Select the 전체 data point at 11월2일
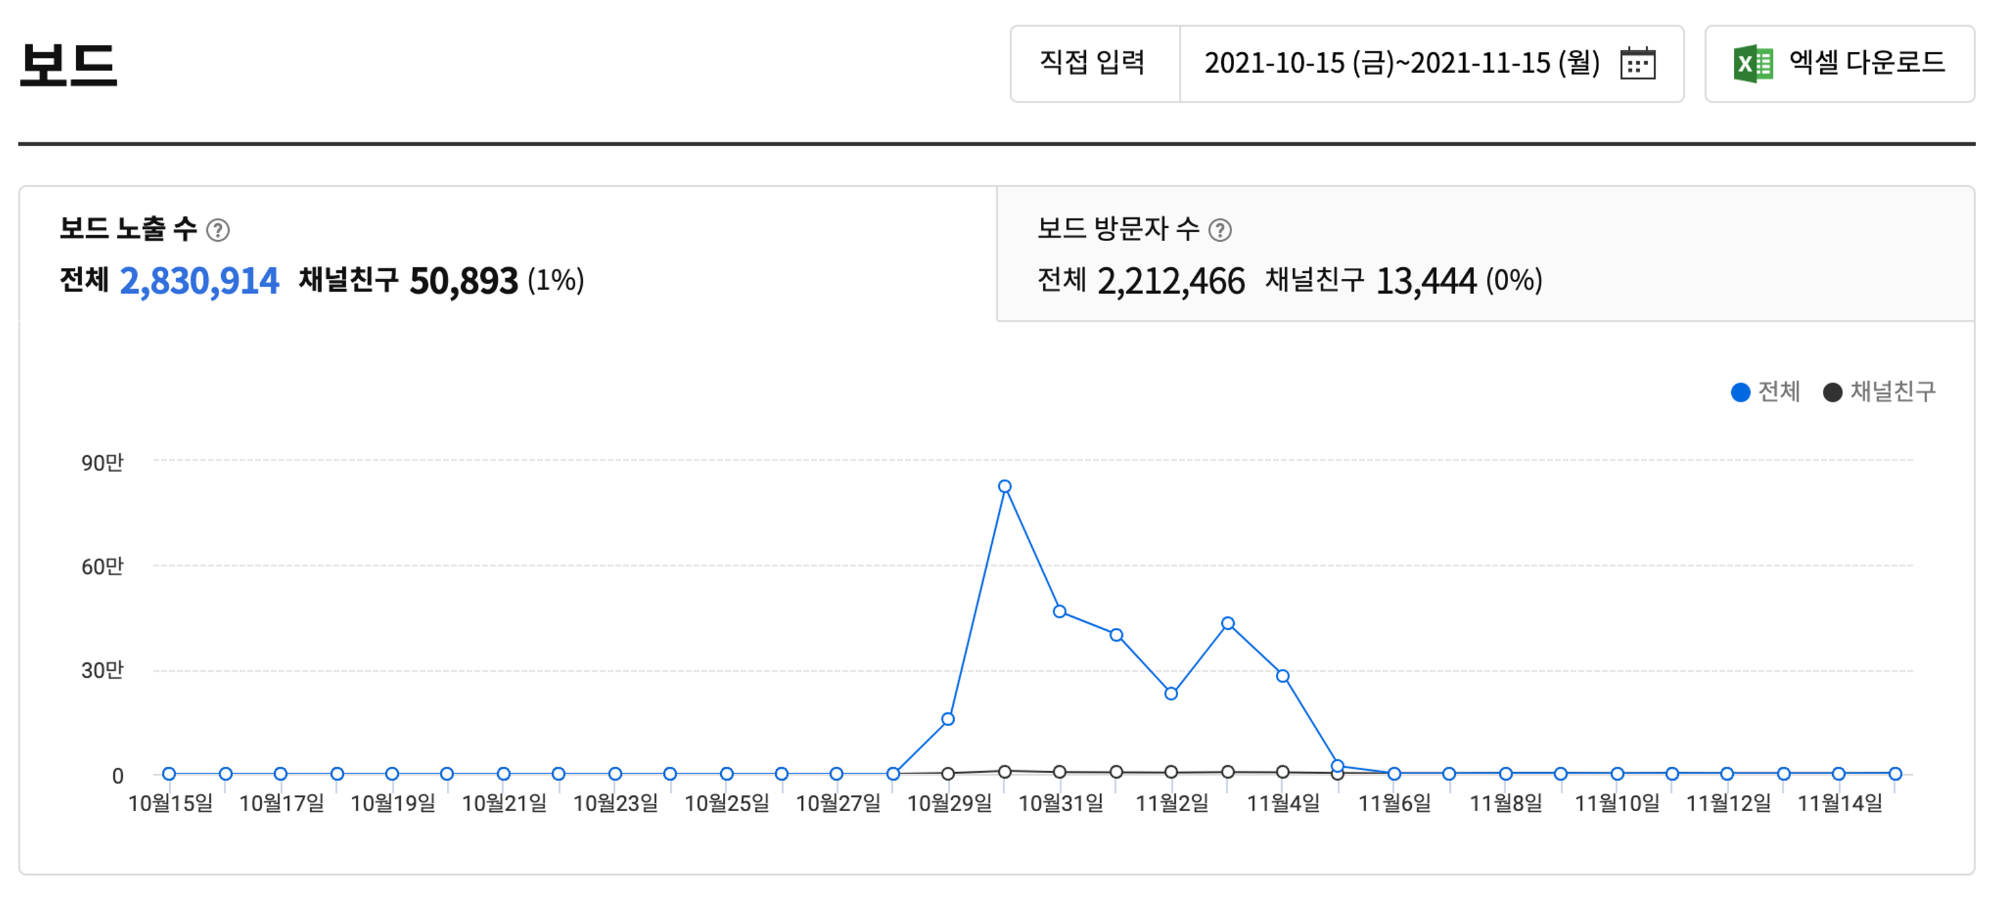 coord(1171,694)
